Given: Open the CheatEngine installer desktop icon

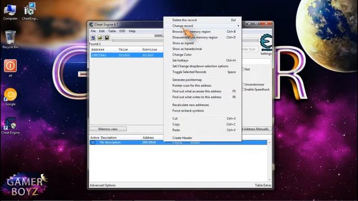Looking at the screenshot, I should coord(30,11).
